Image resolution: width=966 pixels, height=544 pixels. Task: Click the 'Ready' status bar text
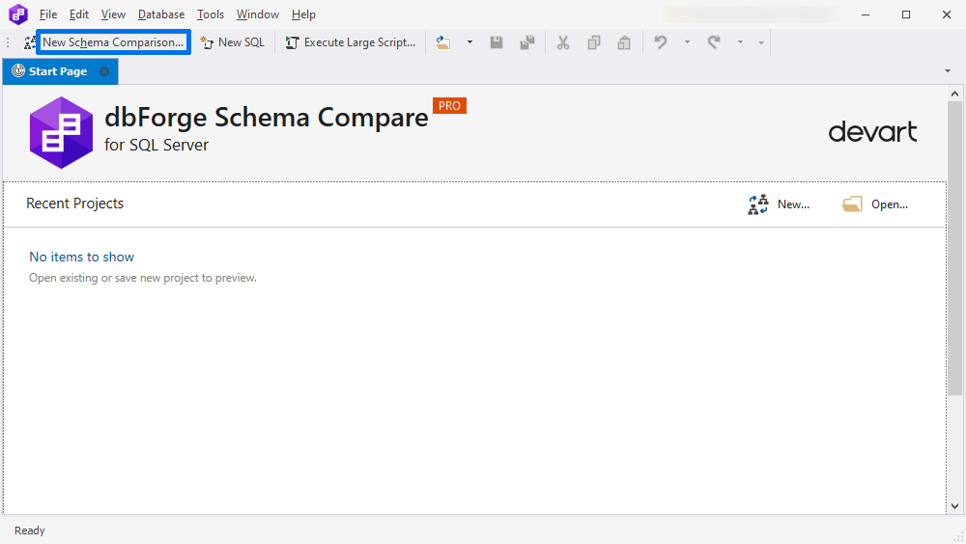click(30, 530)
